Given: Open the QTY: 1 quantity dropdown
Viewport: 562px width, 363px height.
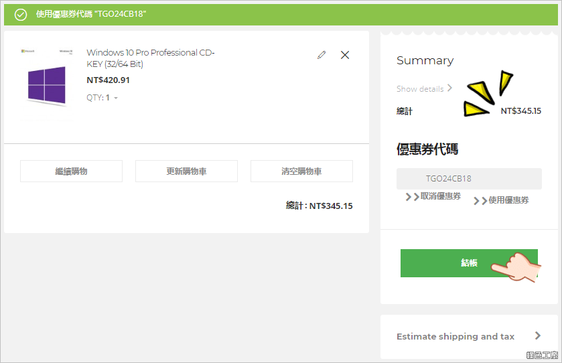Looking at the screenshot, I should click(x=102, y=98).
